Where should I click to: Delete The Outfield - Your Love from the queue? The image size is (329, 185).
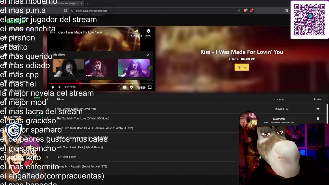[318, 118]
